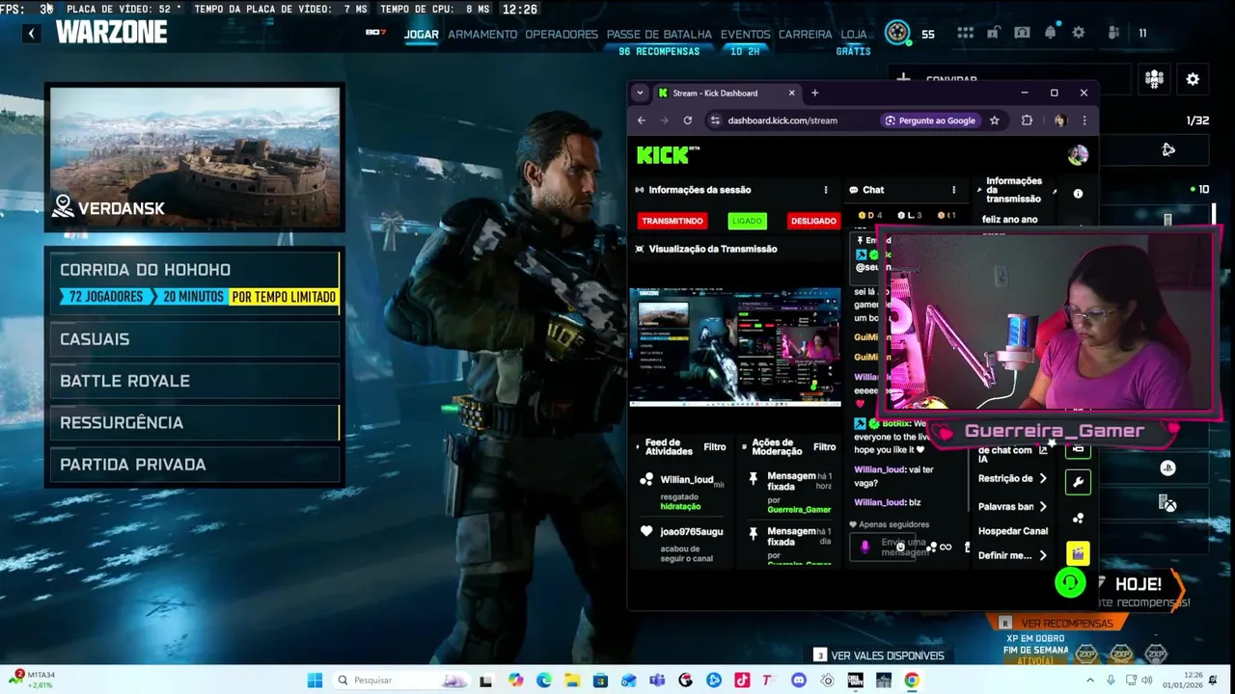This screenshot has width=1235, height=694.
Task: Click the COD points token icon
Action: point(898,33)
